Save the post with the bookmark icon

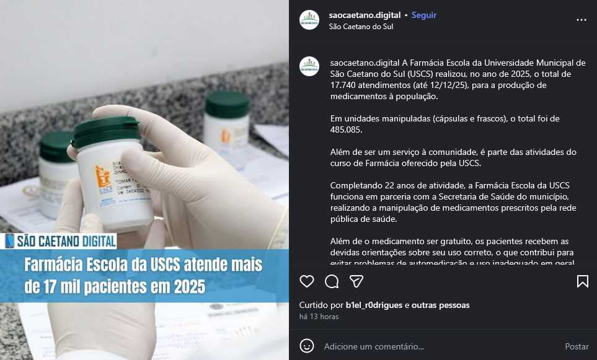582,281
